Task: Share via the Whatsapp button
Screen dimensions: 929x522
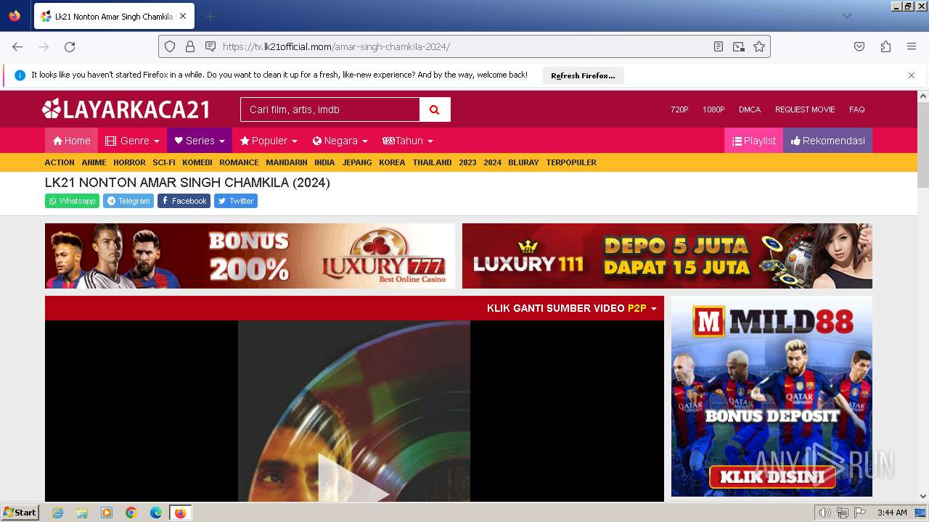Action: point(72,201)
